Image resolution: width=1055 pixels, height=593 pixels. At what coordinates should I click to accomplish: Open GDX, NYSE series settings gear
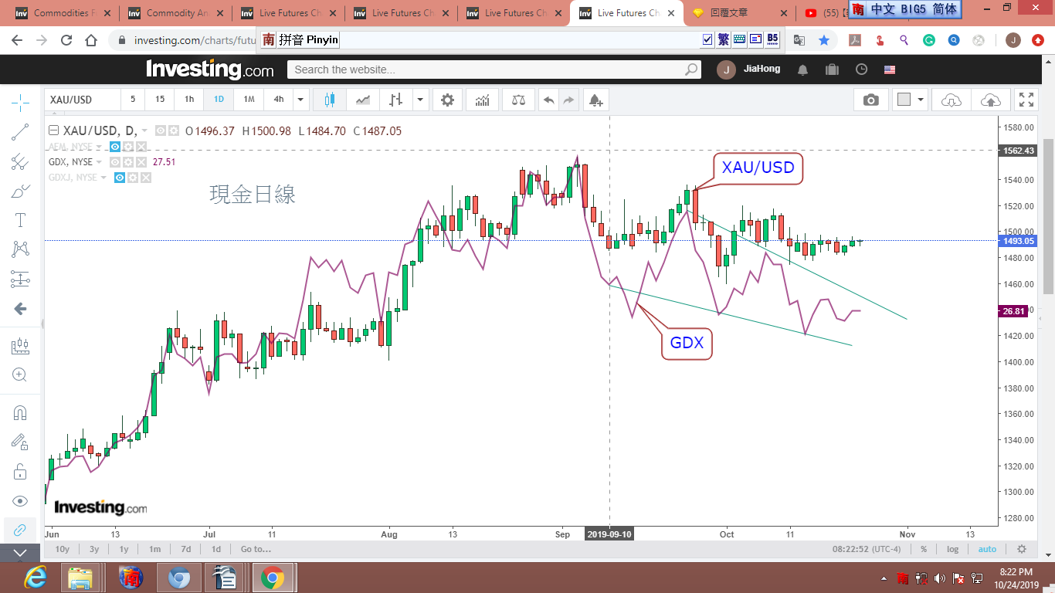click(x=127, y=162)
